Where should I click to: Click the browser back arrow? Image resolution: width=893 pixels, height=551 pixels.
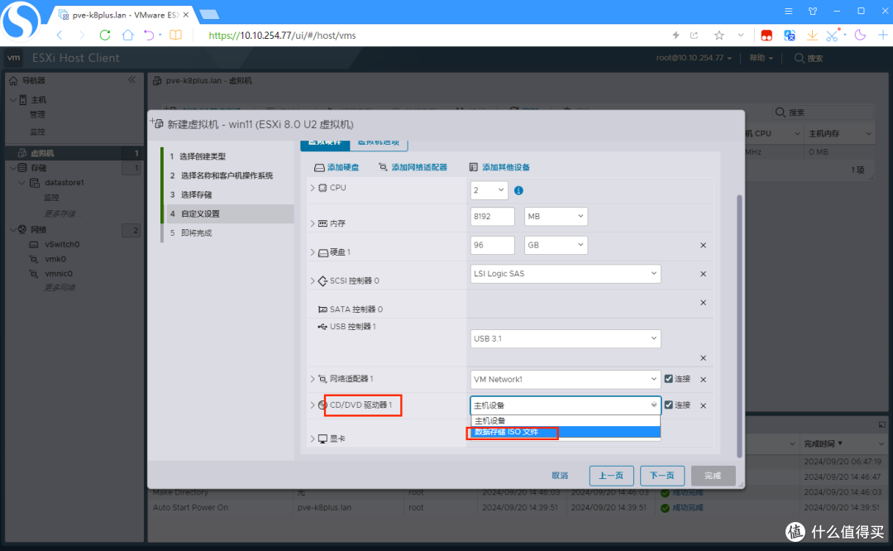tap(60, 36)
